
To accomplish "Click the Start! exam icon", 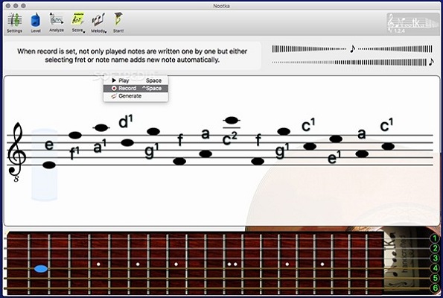I will click(118, 22).
